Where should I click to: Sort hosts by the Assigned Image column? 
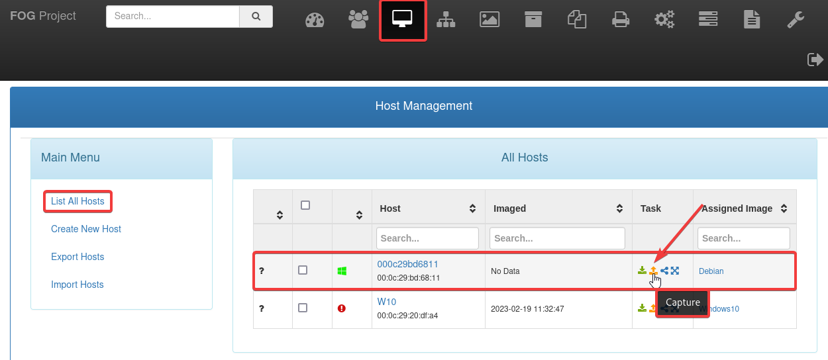click(x=784, y=208)
